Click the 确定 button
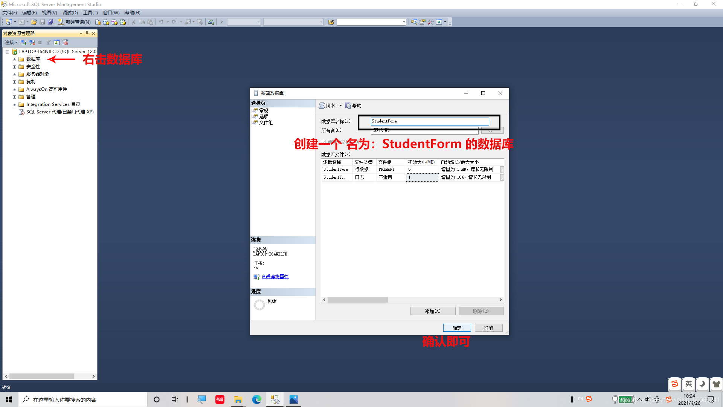This screenshot has height=407, width=723. point(457,328)
